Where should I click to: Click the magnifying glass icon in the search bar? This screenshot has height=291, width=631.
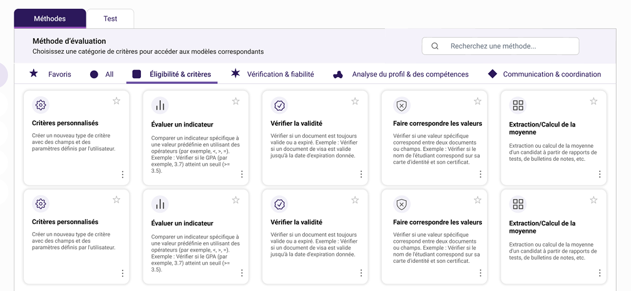point(435,46)
